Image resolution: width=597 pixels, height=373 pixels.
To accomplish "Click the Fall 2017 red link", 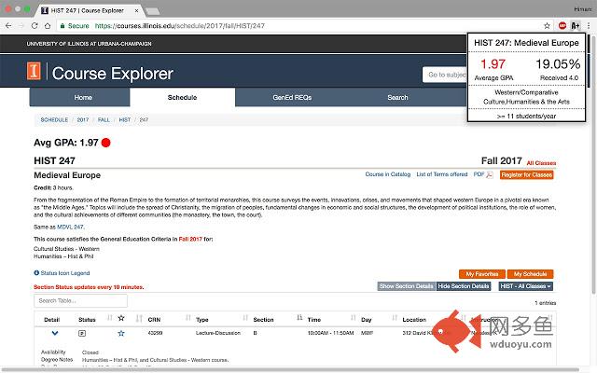I will [190, 239].
